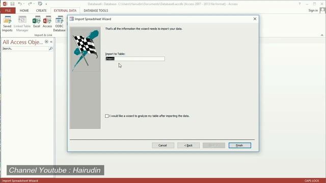Click the navigation pane Search box
This screenshot has height=183, width=326.
(x=25, y=49)
